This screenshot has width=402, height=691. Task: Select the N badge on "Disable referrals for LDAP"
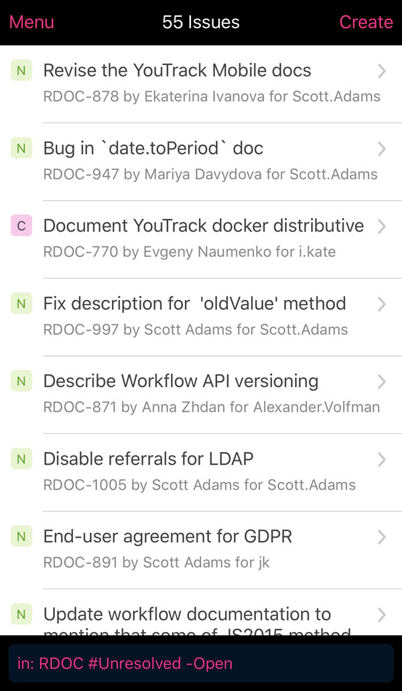(x=21, y=459)
